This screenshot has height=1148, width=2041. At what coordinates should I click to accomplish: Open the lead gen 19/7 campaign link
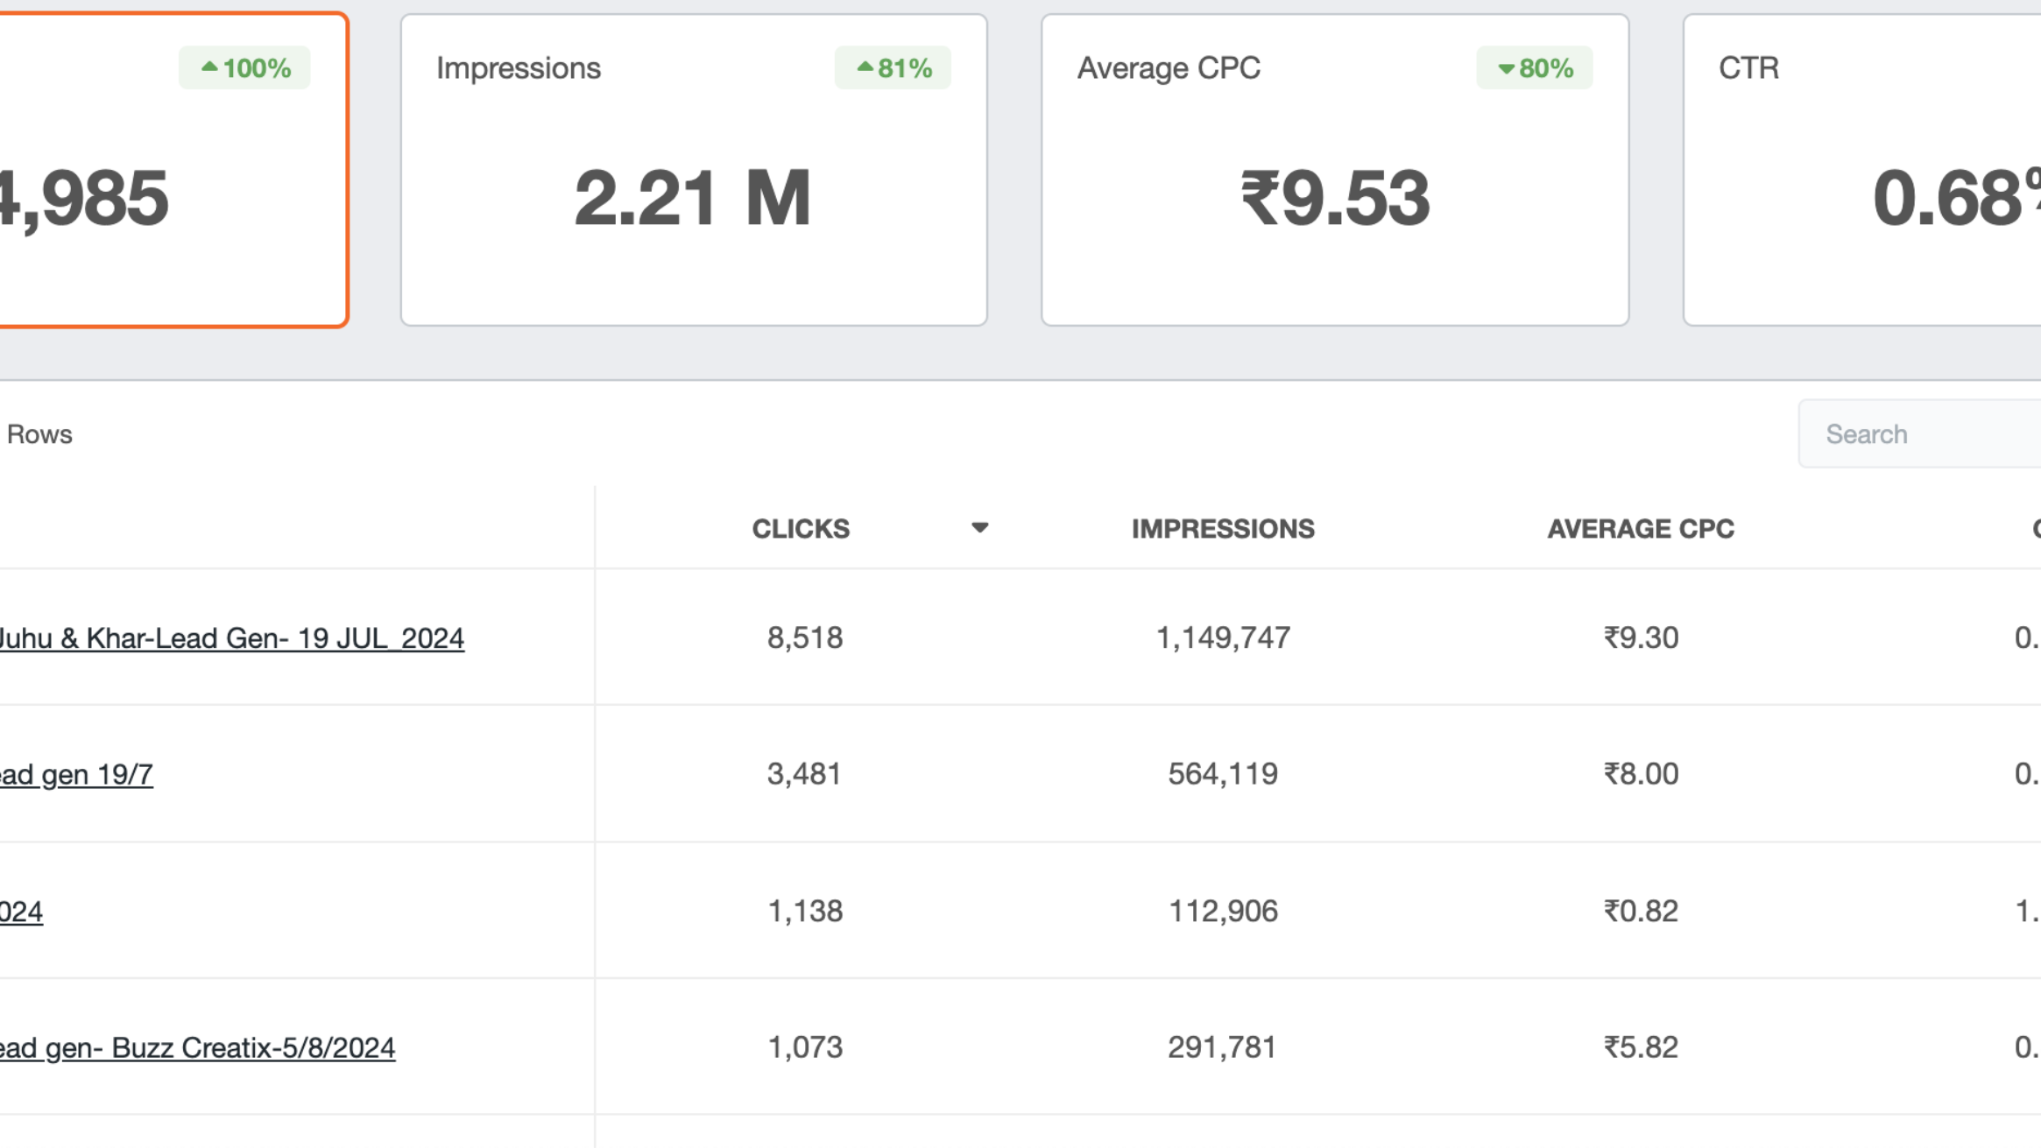[76, 774]
